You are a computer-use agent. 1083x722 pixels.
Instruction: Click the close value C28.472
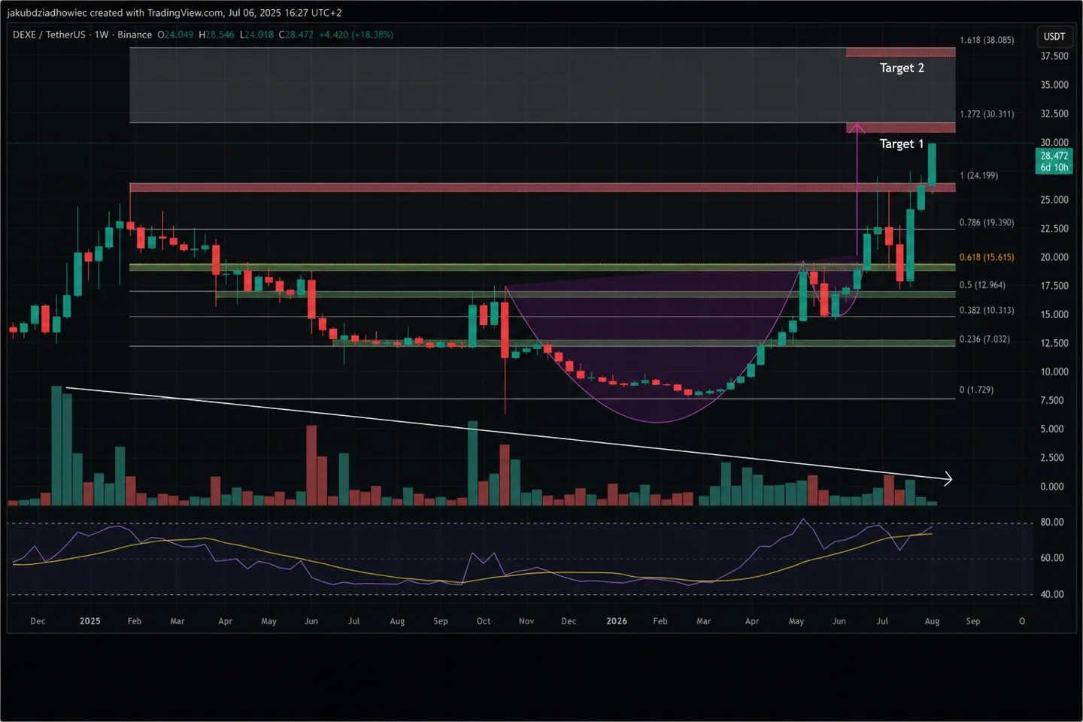pos(296,35)
